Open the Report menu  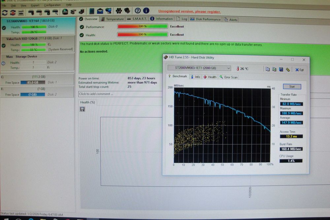coord(35,5)
